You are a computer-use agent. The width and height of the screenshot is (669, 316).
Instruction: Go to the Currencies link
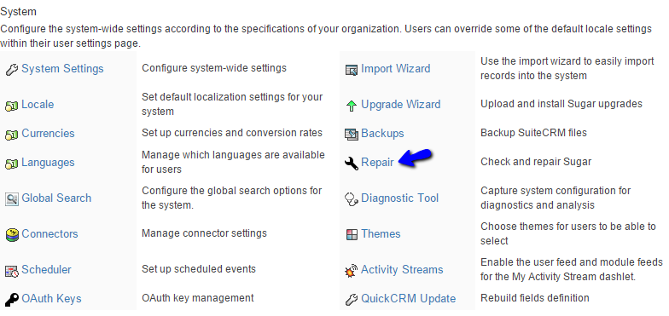point(48,133)
